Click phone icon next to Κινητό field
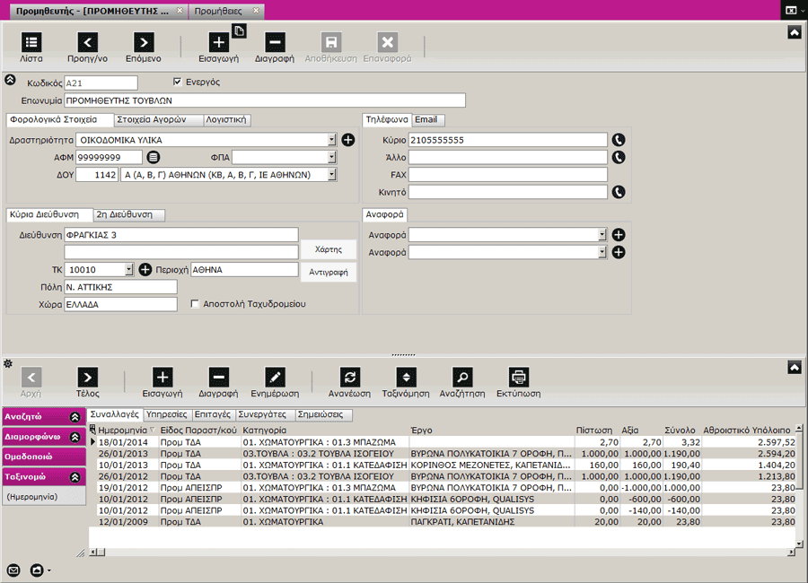The image size is (808, 583). tap(619, 192)
